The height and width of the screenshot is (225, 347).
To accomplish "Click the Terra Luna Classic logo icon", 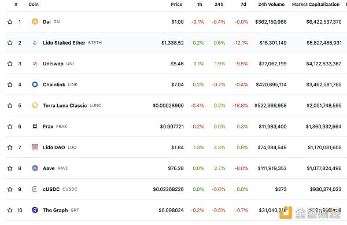I will coord(35,105).
